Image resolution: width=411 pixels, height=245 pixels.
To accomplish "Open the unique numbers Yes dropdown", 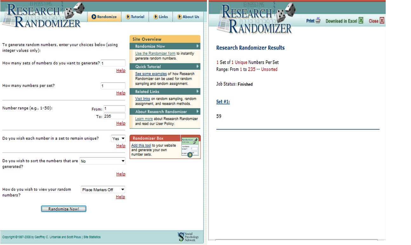I will (118, 138).
